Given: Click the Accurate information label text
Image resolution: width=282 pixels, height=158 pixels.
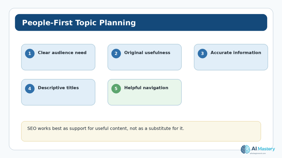Looking at the screenshot, I should pos(236,53).
